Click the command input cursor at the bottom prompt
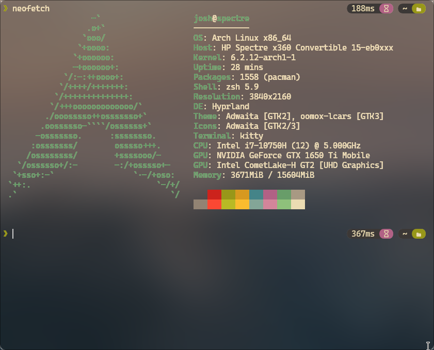This screenshot has height=350, width=434. [x=13, y=234]
